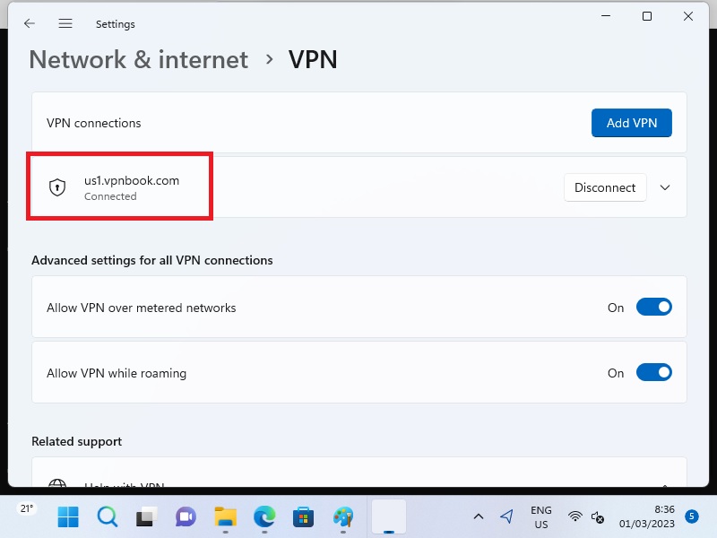Show hidden system tray icons
This screenshot has width=717, height=538.
(x=479, y=516)
